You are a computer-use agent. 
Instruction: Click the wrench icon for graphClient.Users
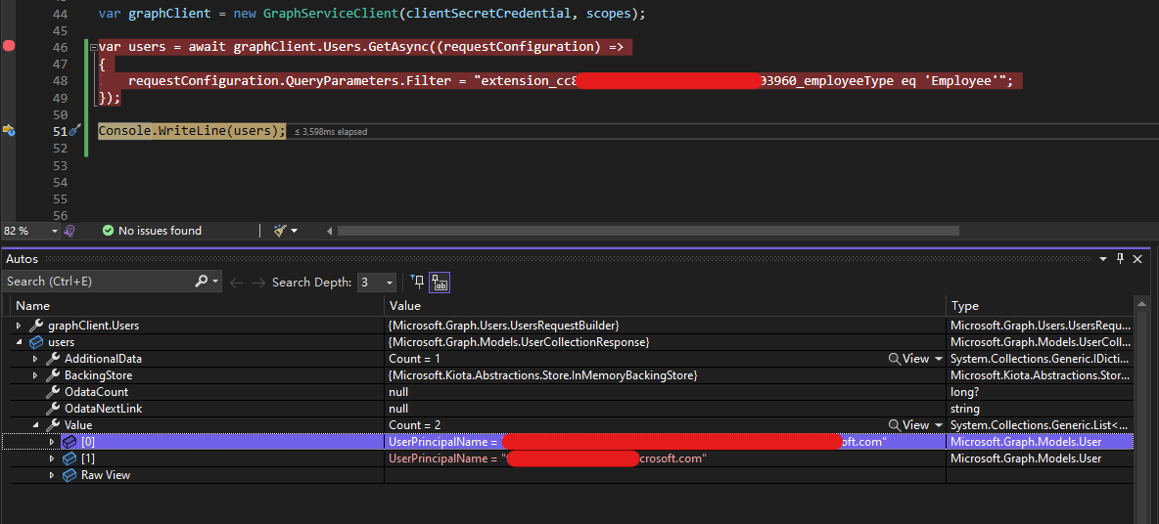[x=35, y=326]
